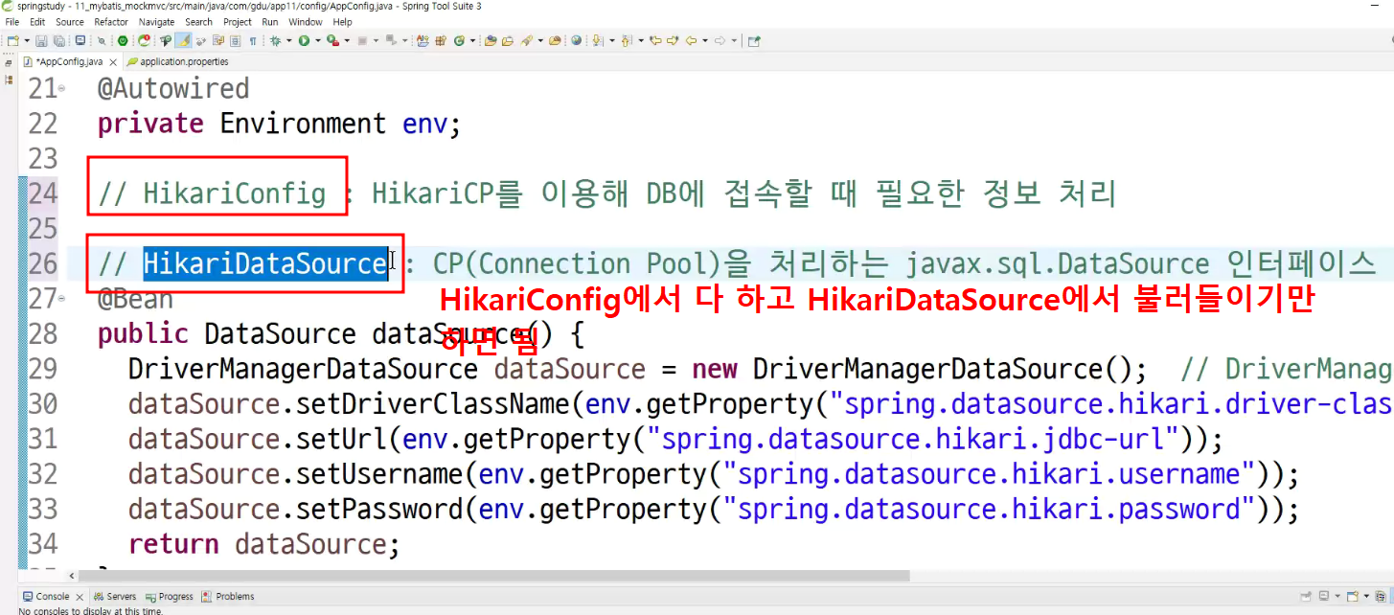Click the Open Type folder icon
Screen dimensions: 1394x615
point(491,41)
